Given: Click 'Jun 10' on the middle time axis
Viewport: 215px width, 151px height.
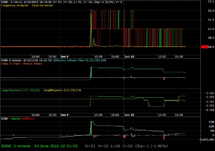Looking at the screenshot, I should pos(129,115).
